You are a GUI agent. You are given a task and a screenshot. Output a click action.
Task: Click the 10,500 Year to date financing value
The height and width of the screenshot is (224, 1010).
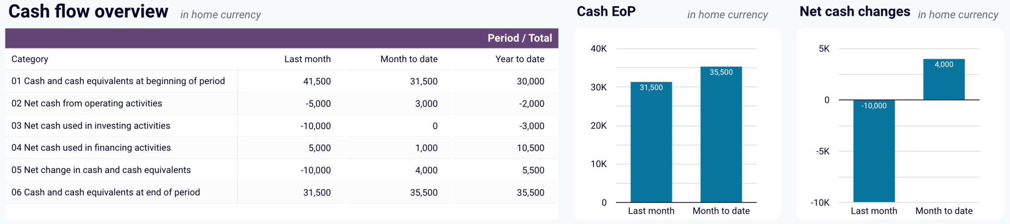tap(531, 148)
